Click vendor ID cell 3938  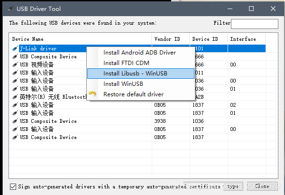click(x=160, y=121)
